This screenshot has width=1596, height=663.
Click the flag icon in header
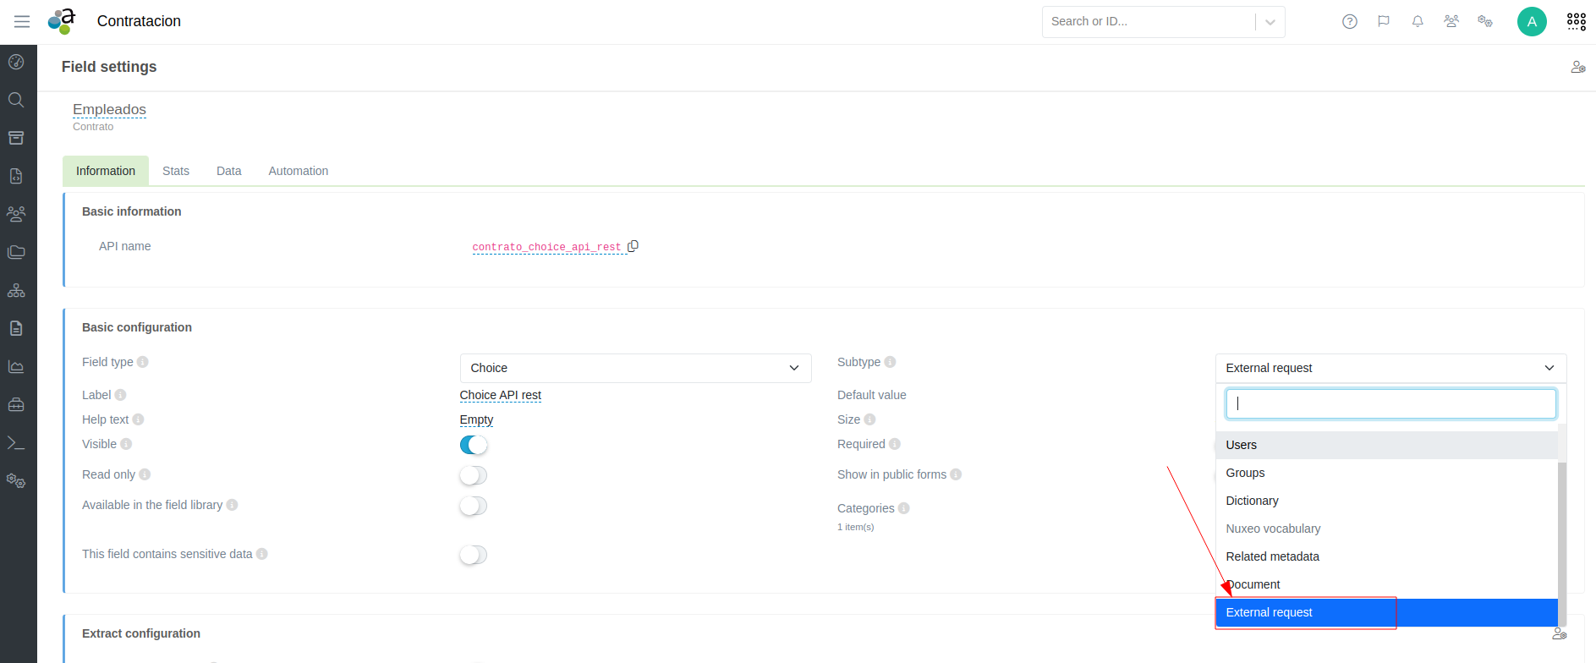[1383, 22]
